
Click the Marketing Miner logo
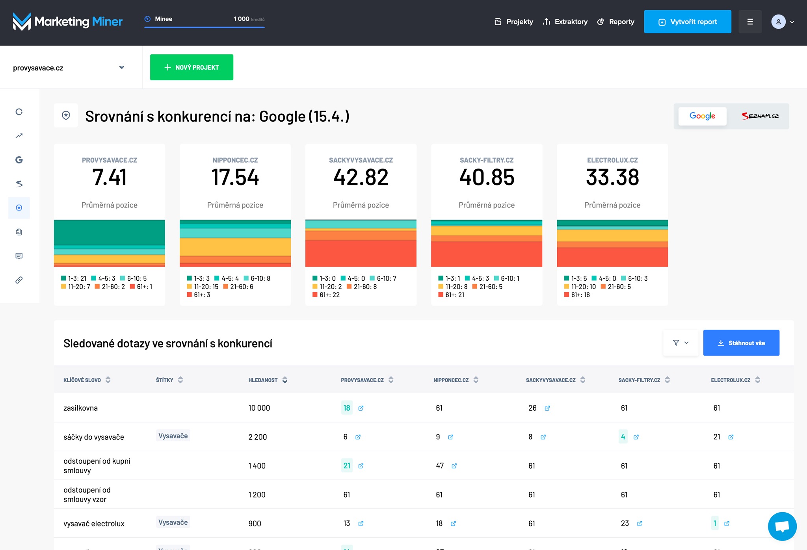coord(67,22)
